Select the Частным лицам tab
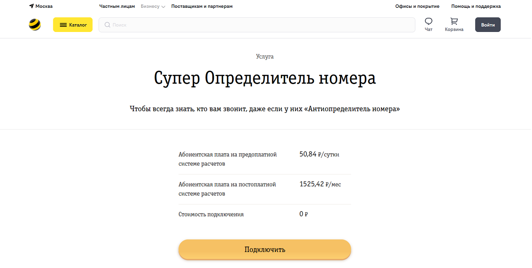Screen dimensions: 532x268 coord(117,6)
